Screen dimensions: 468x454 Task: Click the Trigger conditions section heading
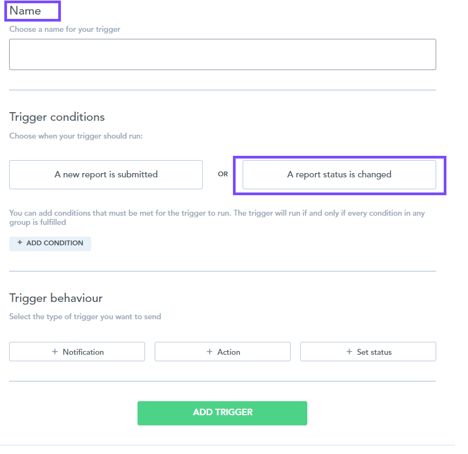[57, 116]
